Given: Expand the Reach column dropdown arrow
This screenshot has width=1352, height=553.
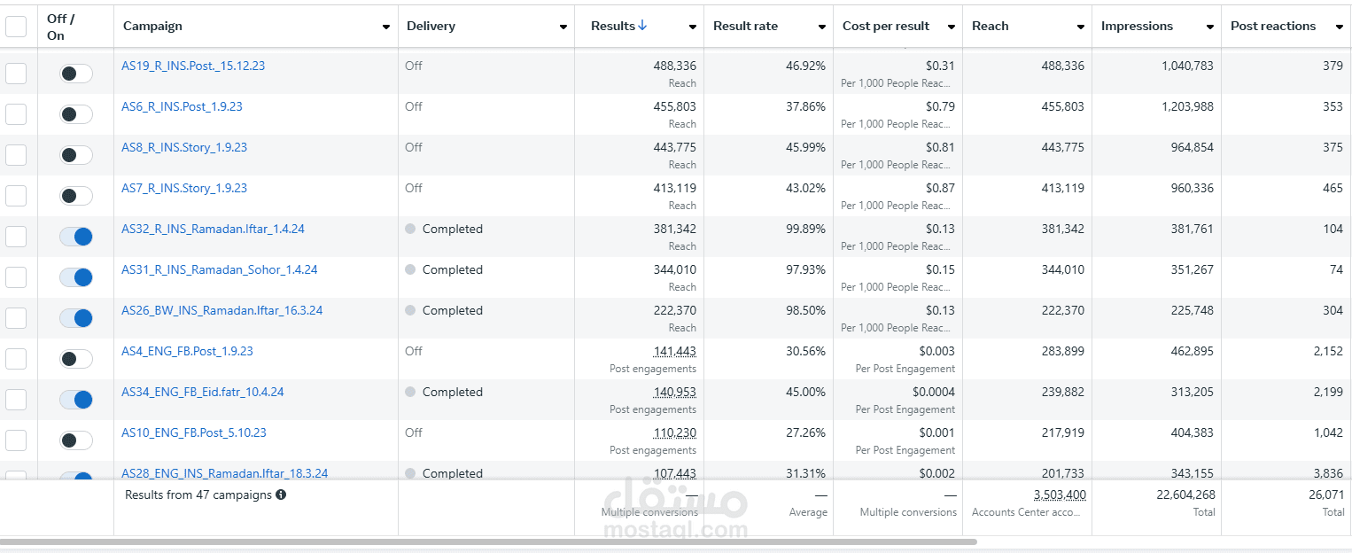Looking at the screenshot, I should pos(1081,27).
